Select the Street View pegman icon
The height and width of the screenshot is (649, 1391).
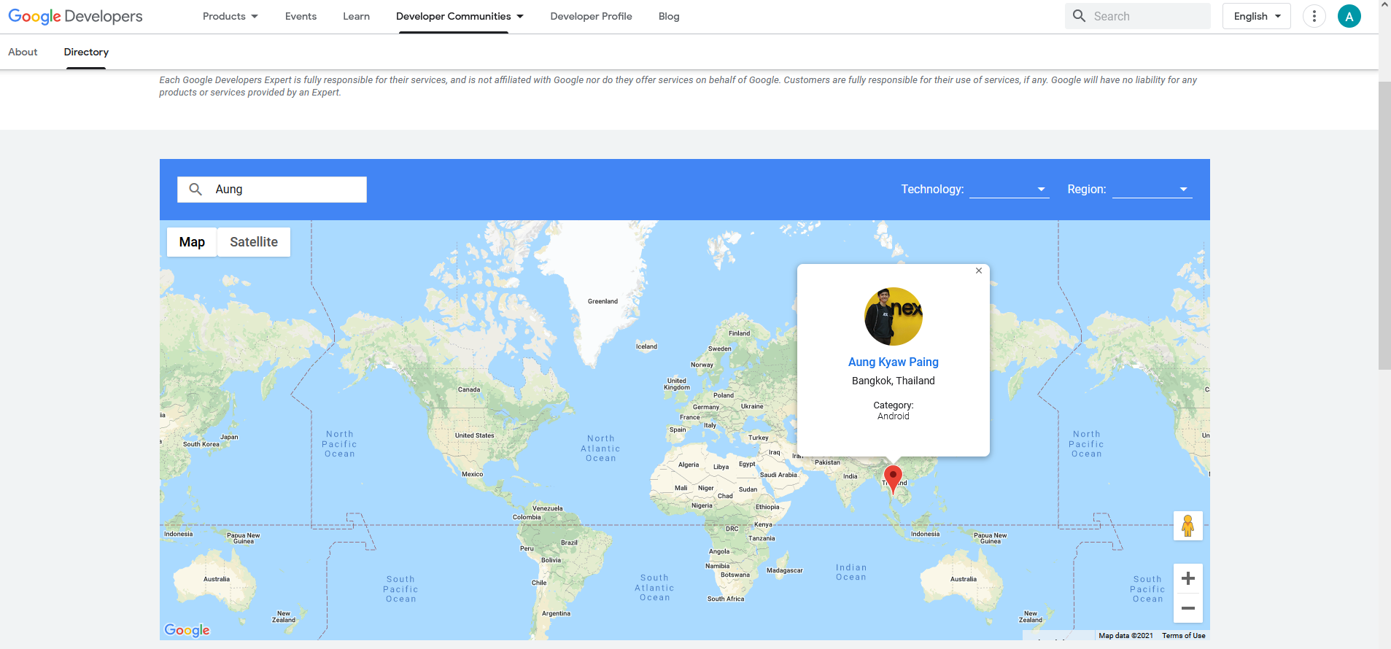[1187, 526]
